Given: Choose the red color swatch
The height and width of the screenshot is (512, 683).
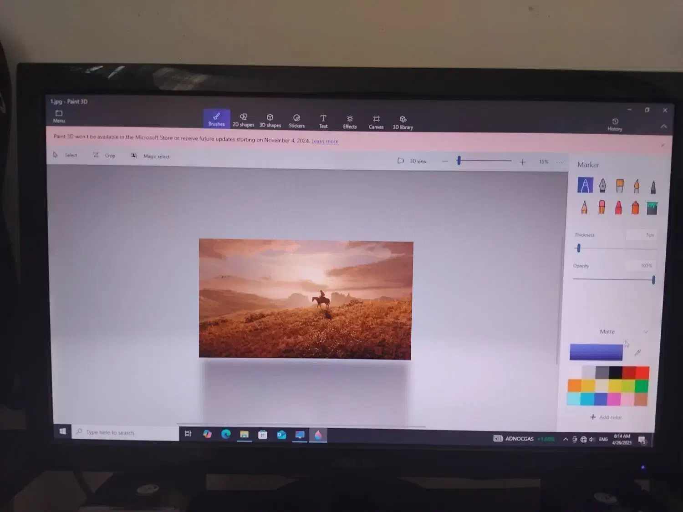Looking at the screenshot, I should (642, 373).
